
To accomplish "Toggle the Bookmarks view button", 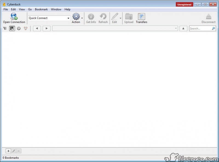I will point(12,28).
